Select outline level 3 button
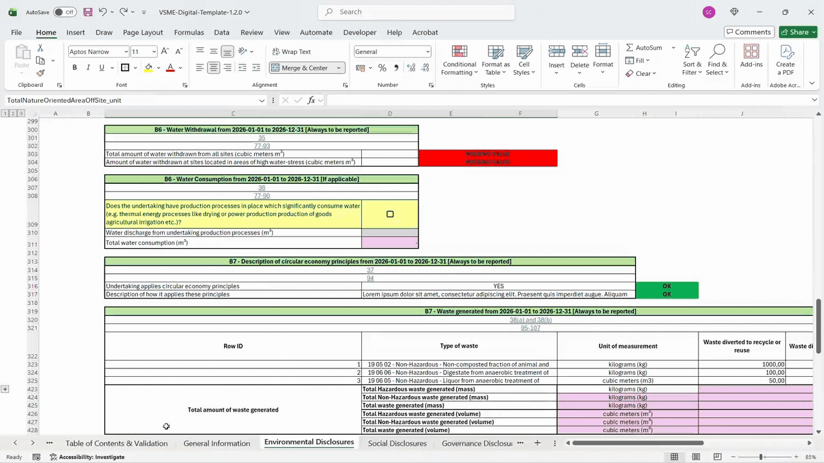Image resolution: width=824 pixels, height=463 pixels. pyautogui.click(x=21, y=113)
